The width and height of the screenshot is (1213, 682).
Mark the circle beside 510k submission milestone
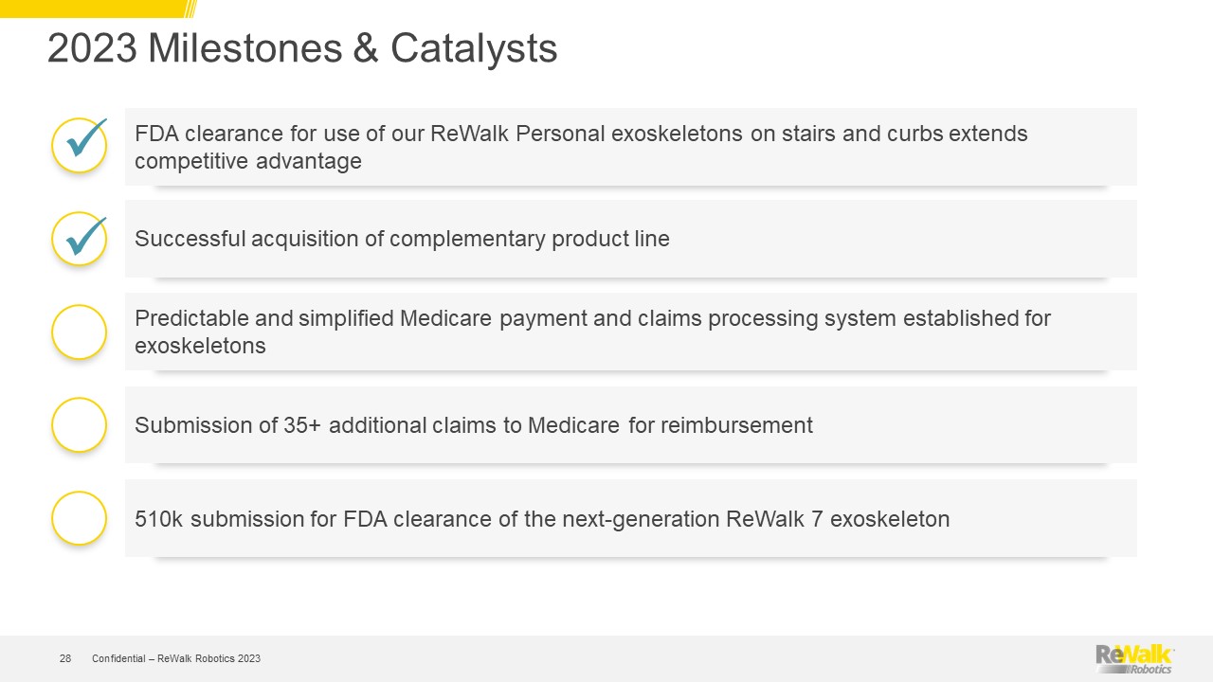[79, 518]
